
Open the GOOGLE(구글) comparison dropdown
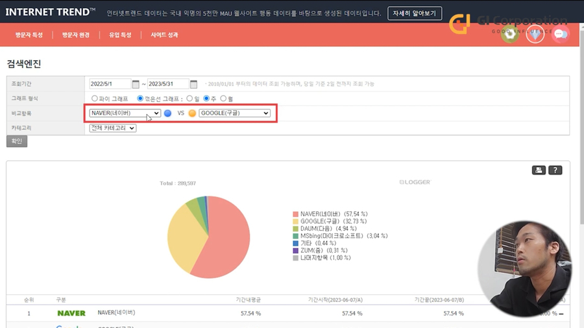234,113
